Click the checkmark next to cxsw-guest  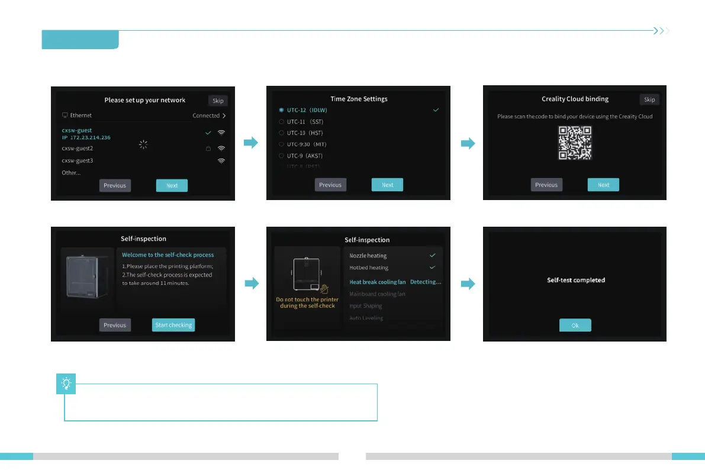208,133
